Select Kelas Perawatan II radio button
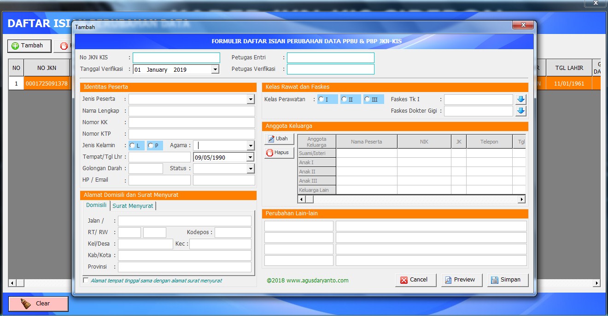 pyautogui.click(x=344, y=98)
